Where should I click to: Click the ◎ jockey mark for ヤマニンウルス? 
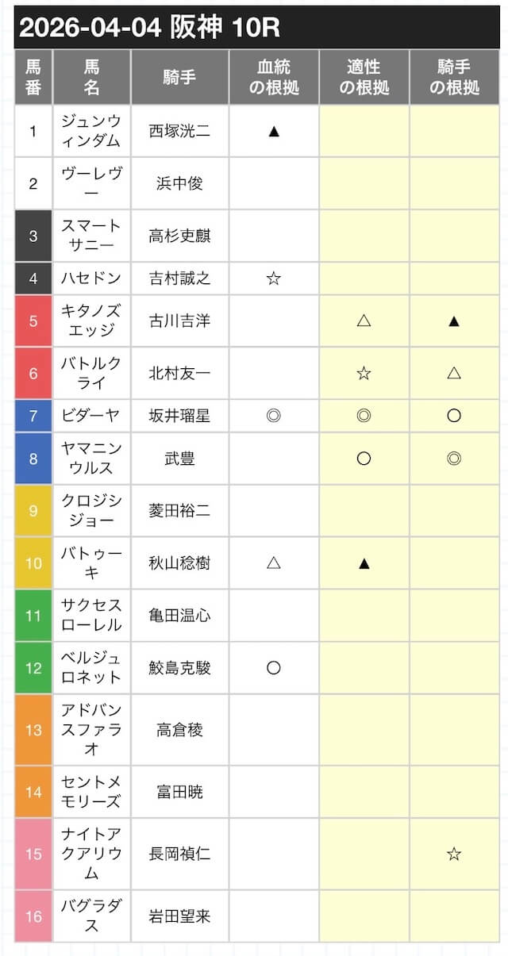pos(454,459)
